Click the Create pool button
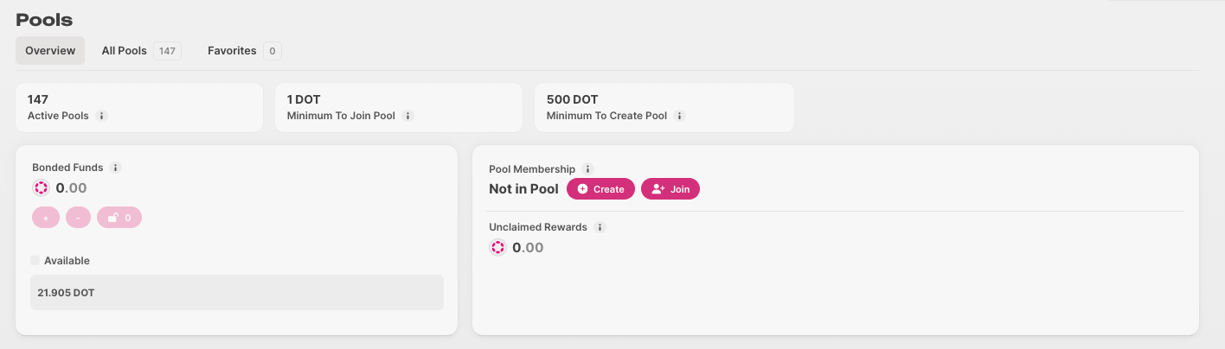 (600, 188)
